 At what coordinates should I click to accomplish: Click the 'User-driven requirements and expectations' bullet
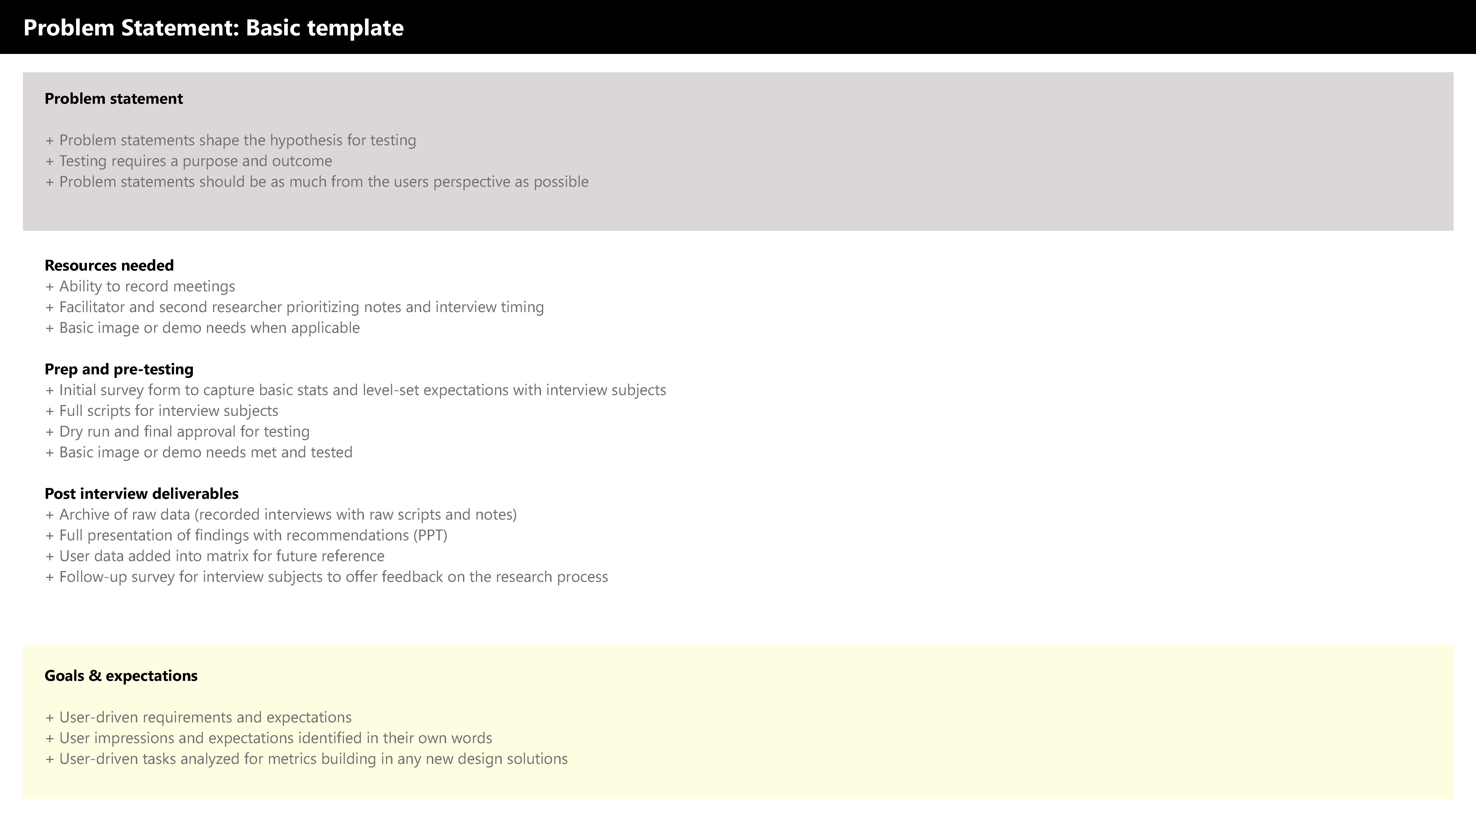[198, 717]
